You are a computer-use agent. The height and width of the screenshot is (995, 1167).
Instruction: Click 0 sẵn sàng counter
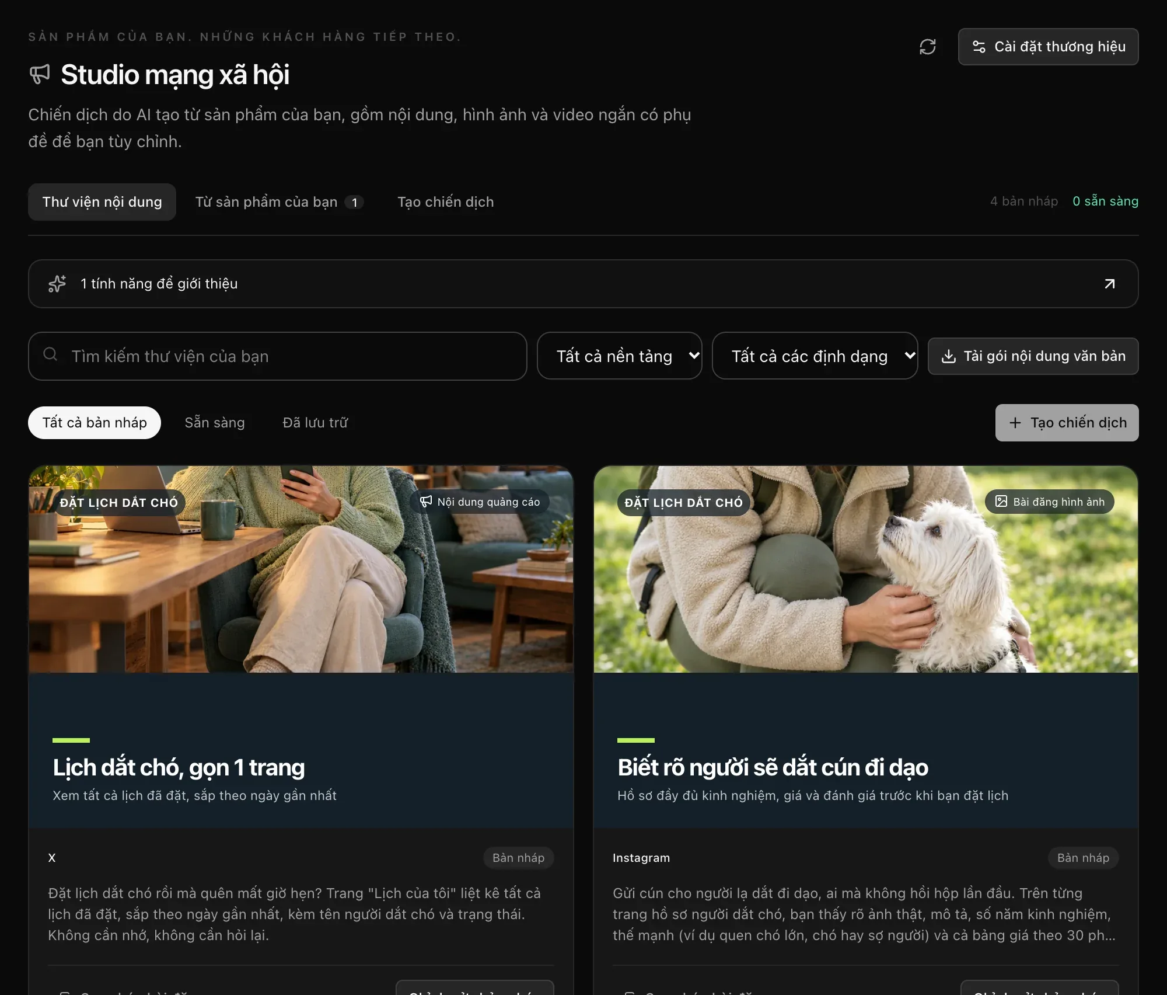tap(1105, 201)
